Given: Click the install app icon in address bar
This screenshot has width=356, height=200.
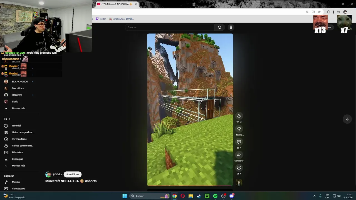Looking at the screenshot, I should click(x=313, y=12).
